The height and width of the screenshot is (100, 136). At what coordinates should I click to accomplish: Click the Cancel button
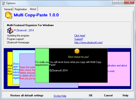coord(108,95)
